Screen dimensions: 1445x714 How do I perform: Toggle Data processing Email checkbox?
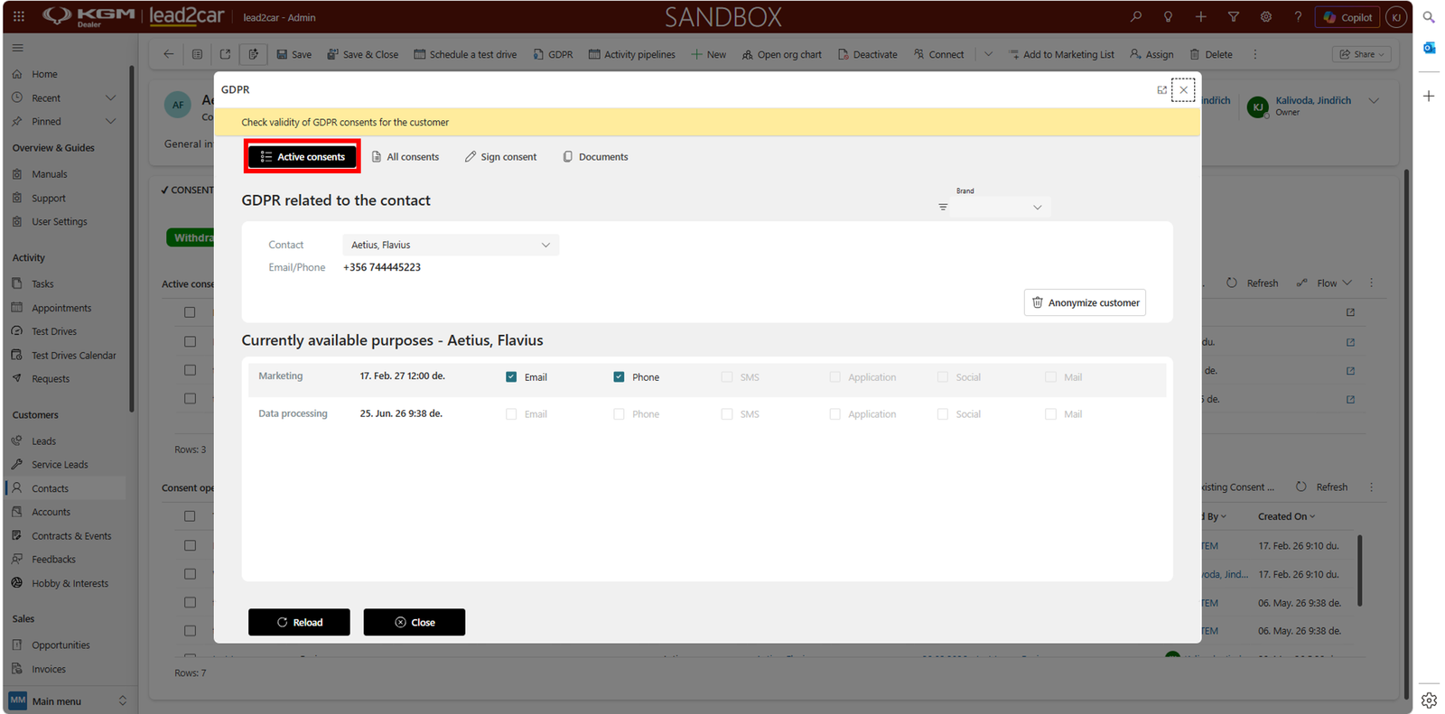(x=511, y=413)
